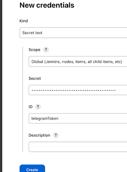127x172 pixels.
Task: Click the Secret label above the password field
Action: tap(35, 78)
